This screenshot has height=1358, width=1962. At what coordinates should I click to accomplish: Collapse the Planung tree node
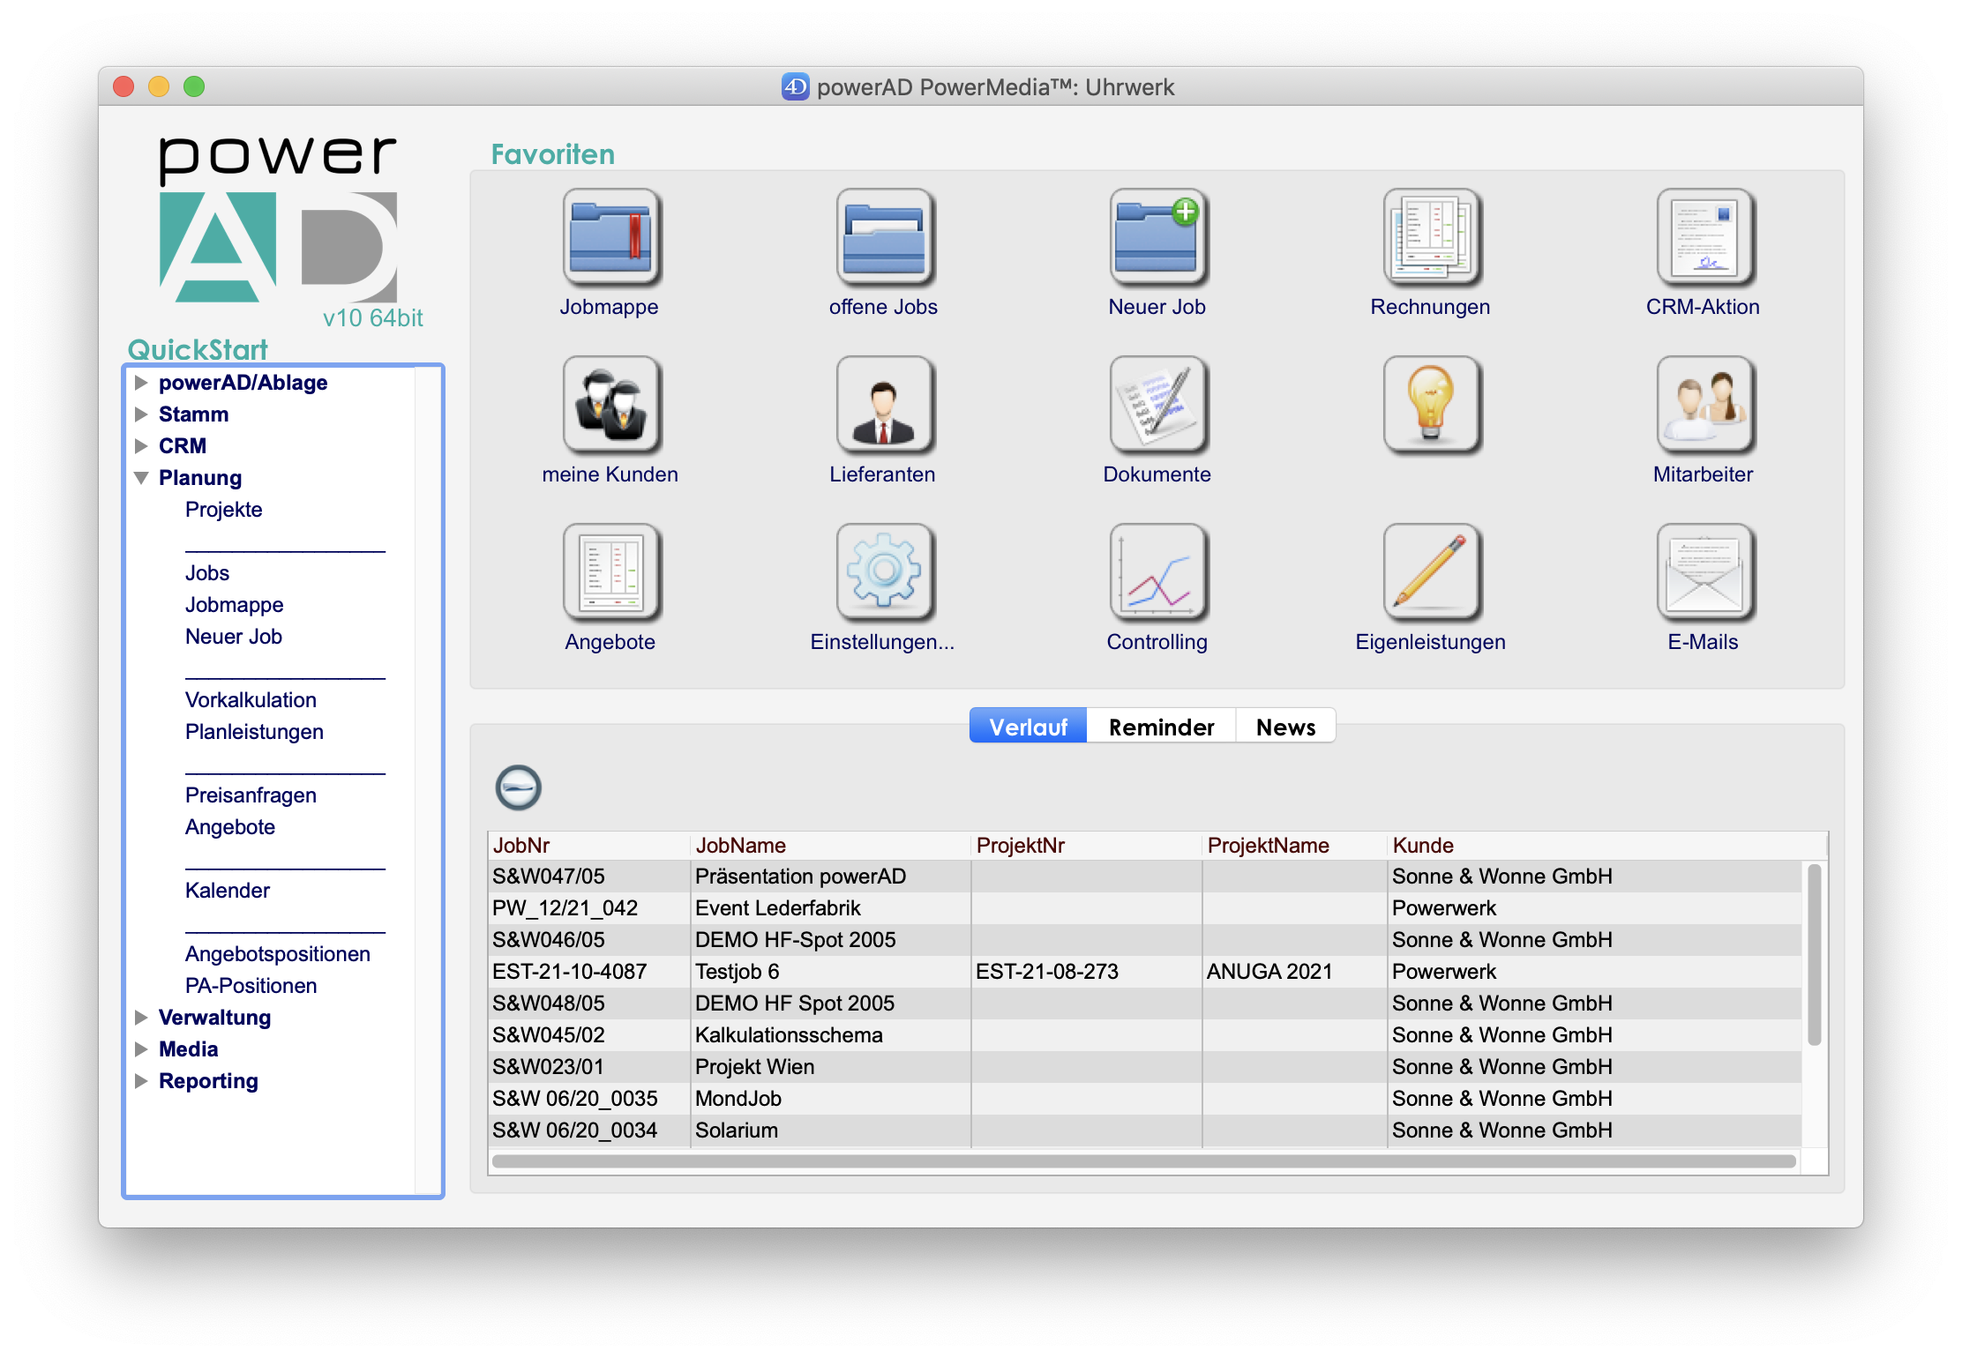[140, 478]
